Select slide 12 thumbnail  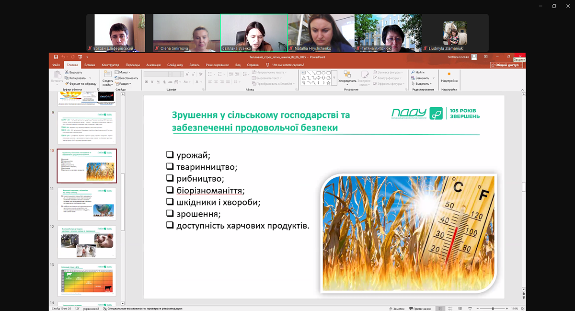pyautogui.click(x=87, y=242)
